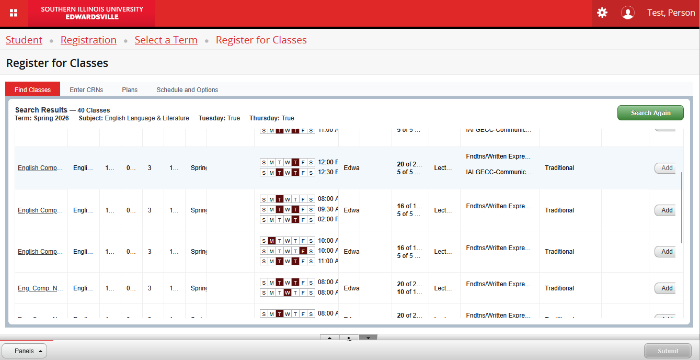Go to the Registration breadcrumb link
Screen dimensions: 700x360
[x=88, y=40]
